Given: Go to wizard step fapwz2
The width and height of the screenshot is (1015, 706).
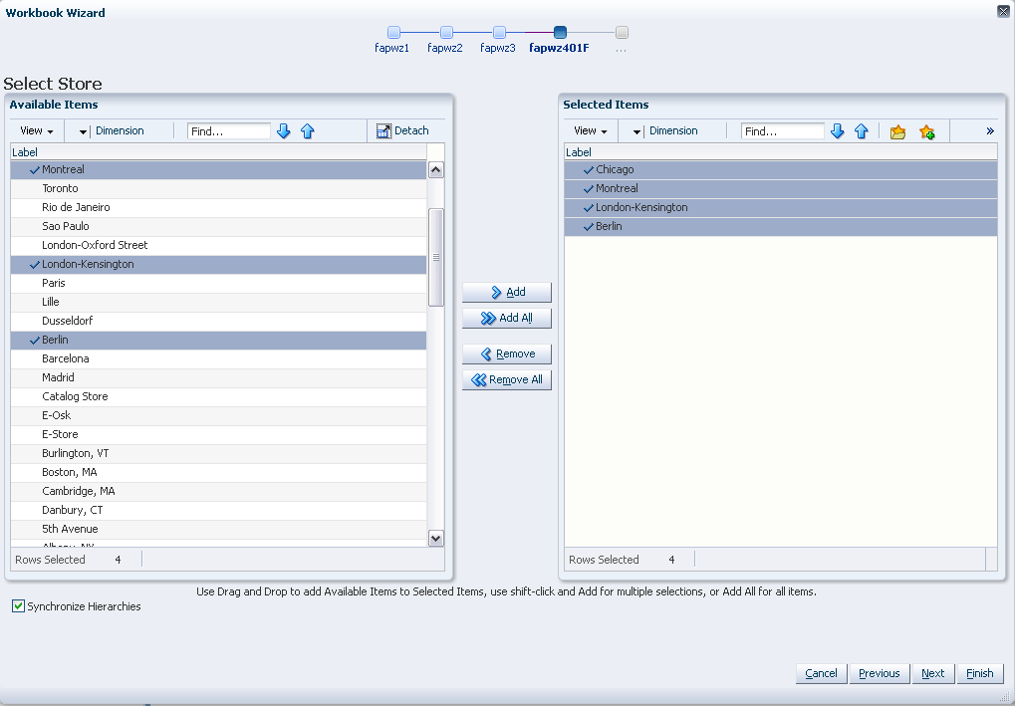Looking at the screenshot, I should coord(446,32).
